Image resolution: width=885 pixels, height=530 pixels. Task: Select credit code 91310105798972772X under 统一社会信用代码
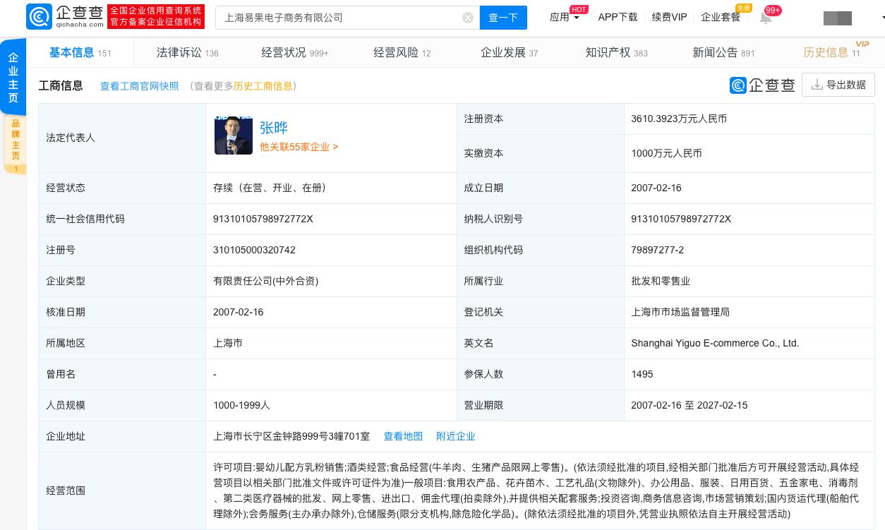pyautogui.click(x=263, y=219)
